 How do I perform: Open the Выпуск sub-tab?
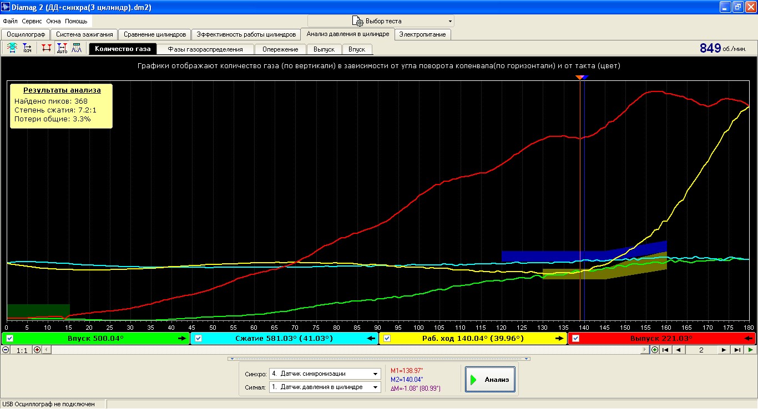pyautogui.click(x=324, y=49)
